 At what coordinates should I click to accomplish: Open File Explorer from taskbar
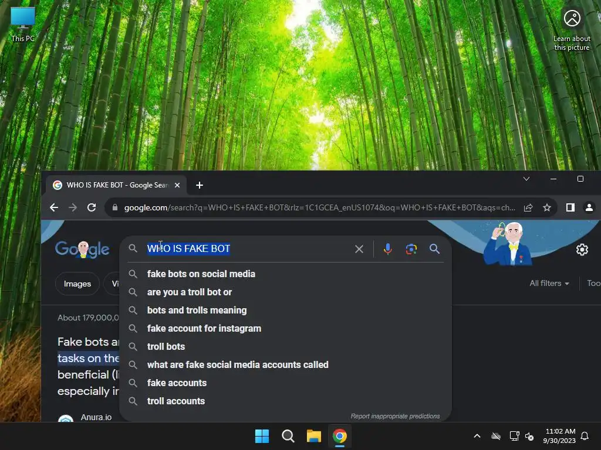tap(313, 436)
